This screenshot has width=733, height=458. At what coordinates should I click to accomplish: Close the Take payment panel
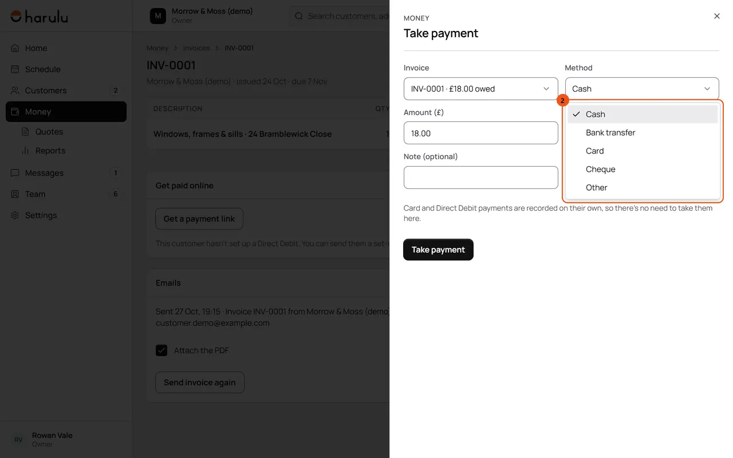(717, 16)
